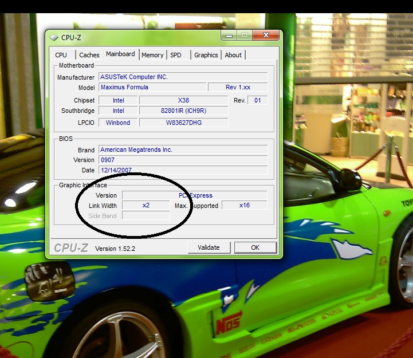Click the Southbridge vendor Intel field
The width and height of the screenshot is (413, 358).
[118, 111]
